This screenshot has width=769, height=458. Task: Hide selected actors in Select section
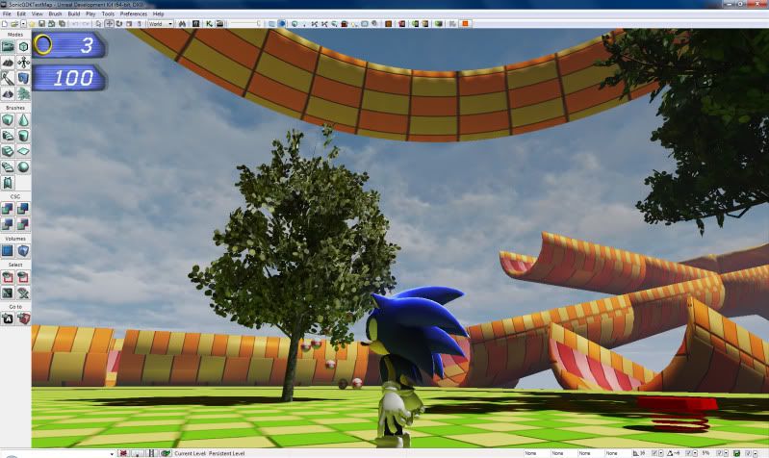click(23, 277)
